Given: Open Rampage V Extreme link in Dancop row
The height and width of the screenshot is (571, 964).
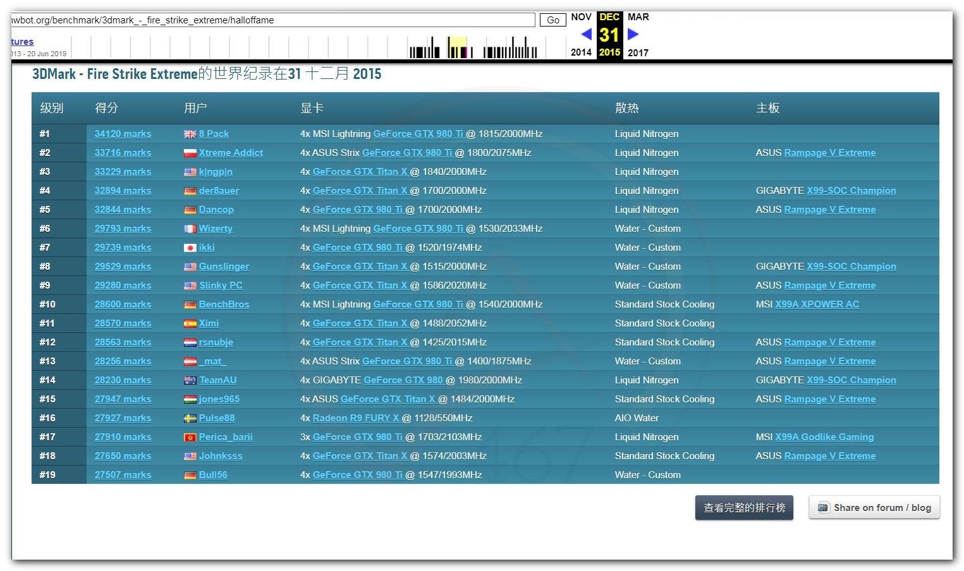Looking at the screenshot, I should 830,210.
